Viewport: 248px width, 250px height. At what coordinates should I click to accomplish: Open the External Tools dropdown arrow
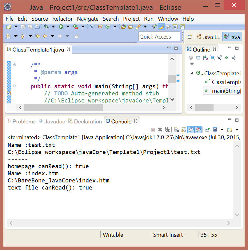(x=83, y=27)
